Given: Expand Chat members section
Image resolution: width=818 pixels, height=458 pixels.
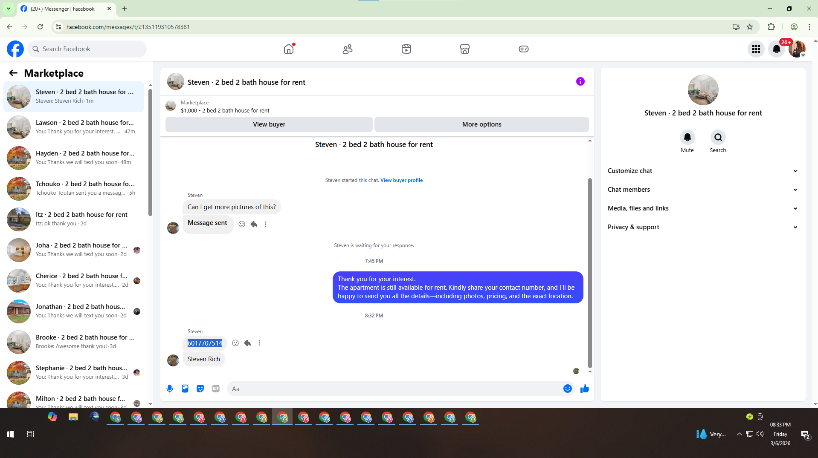Looking at the screenshot, I should point(703,190).
